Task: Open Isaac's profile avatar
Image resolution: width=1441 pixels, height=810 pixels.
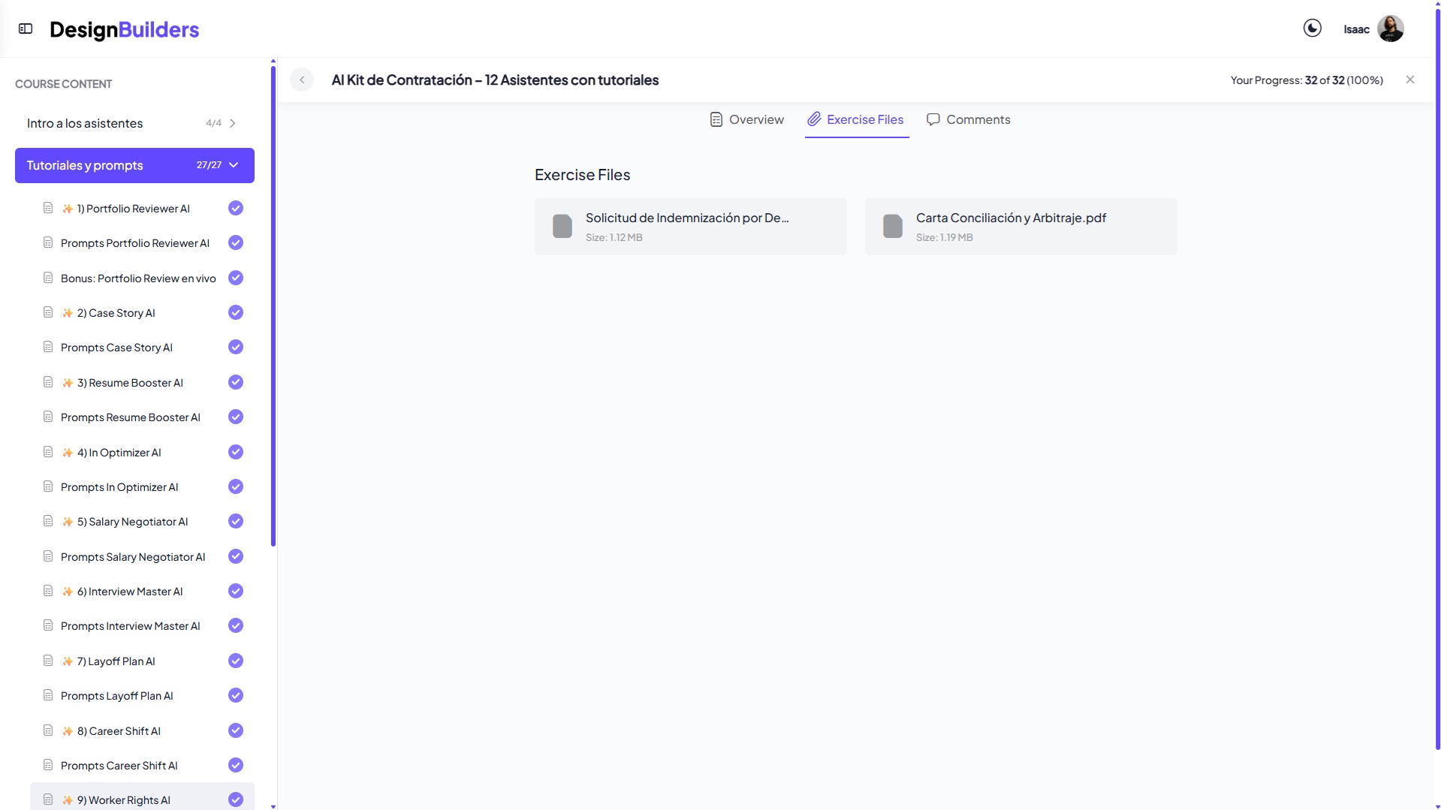Action: pyautogui.click(x=1390, y=29)
